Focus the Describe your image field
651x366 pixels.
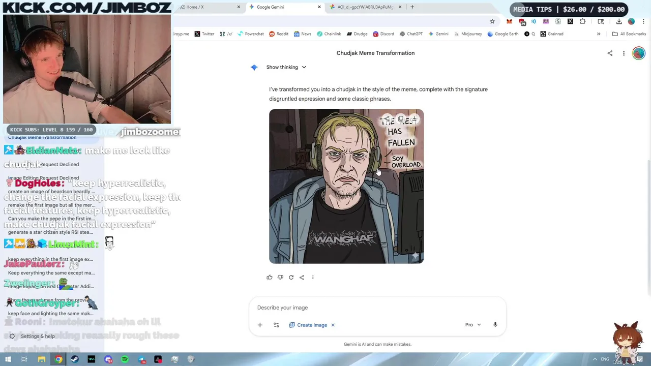[377, 308]
